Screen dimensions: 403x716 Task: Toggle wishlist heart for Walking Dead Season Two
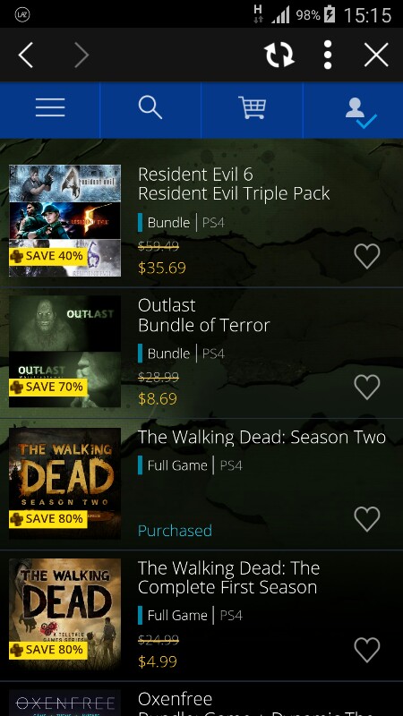(x=367, y=519)
